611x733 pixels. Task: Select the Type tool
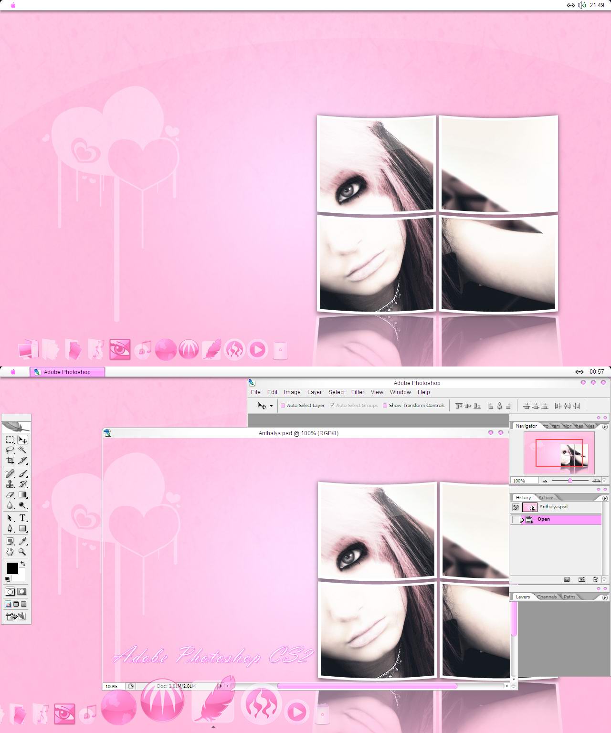point(22,518)
